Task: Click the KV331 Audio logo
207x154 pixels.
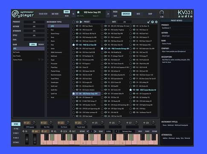Action: (x=185, y=14)
